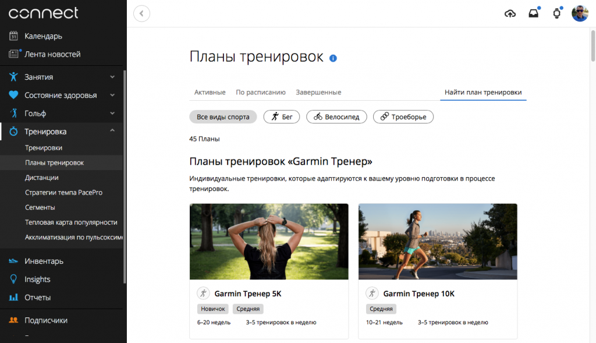This screenshot has width=596, height=343.
Task: Switch to the Активные tab
Action: tap(210, 92)
